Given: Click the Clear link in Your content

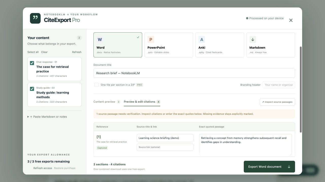Looking at the screenshot, I should 44,52.
